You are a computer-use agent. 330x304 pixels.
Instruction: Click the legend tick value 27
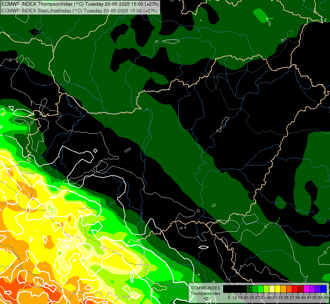[258, 298]
